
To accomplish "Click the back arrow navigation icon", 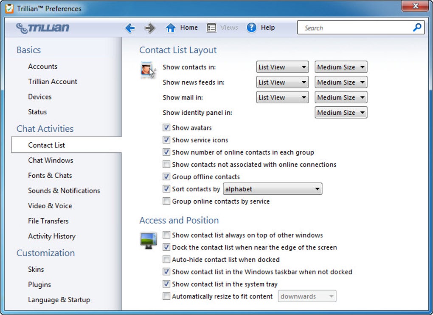I will [x=130, y=28].
